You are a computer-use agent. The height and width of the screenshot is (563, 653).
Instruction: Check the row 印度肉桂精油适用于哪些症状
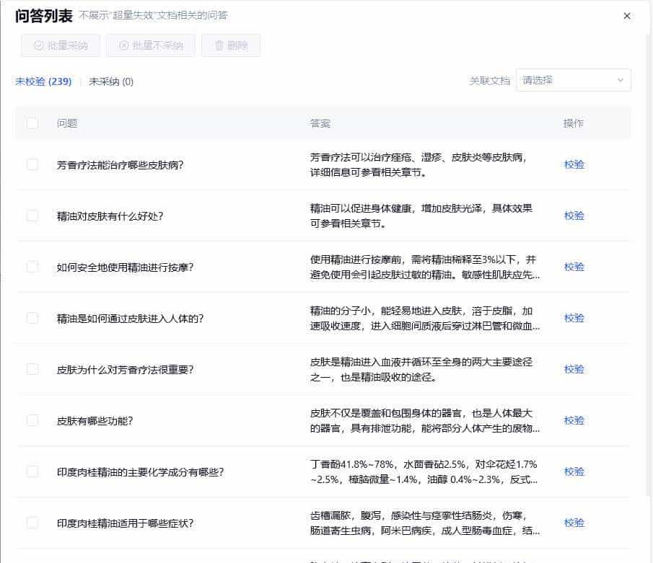tap(32, 523)
